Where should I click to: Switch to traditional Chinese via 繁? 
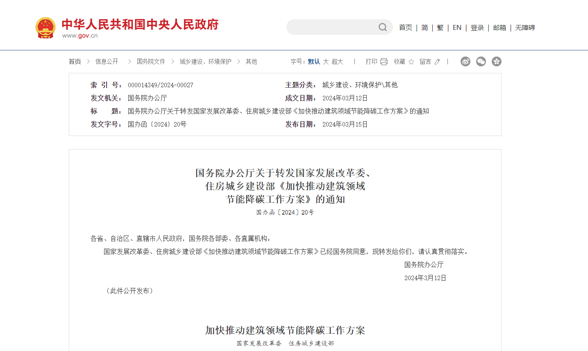[440, 27]
